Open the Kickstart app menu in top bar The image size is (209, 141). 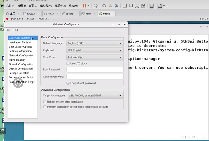(x=44, y=19)
